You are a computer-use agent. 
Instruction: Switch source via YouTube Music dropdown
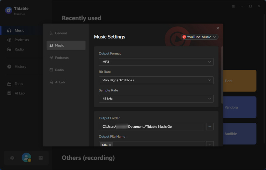(199, 37)
